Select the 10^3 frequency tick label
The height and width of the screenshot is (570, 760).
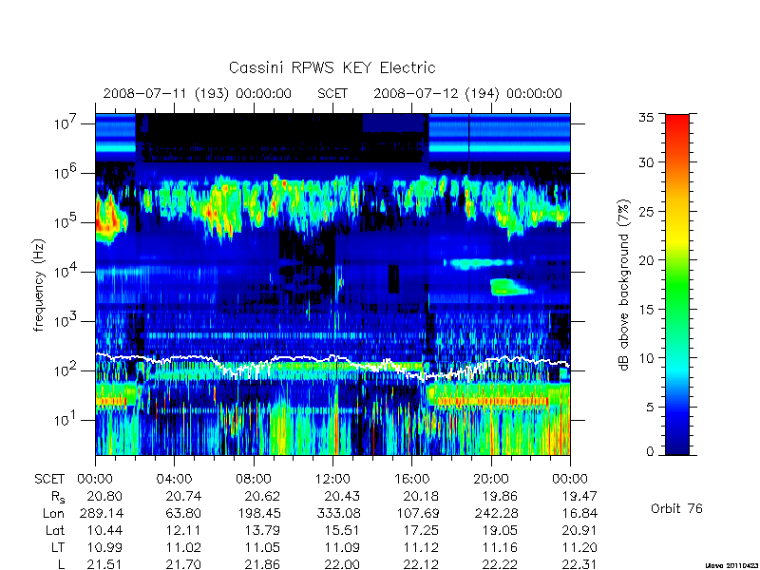pos(67,320)
